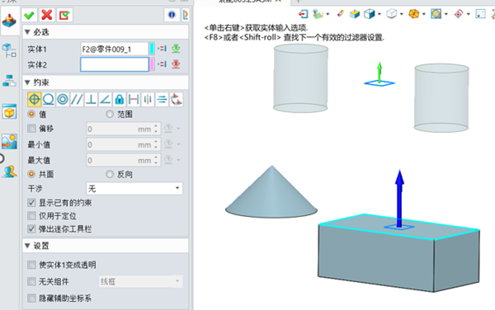
Task: Click the exit red arrow toolbar icon
Action: coord(303,14)
